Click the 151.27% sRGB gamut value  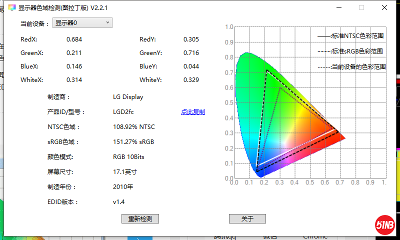133,142
